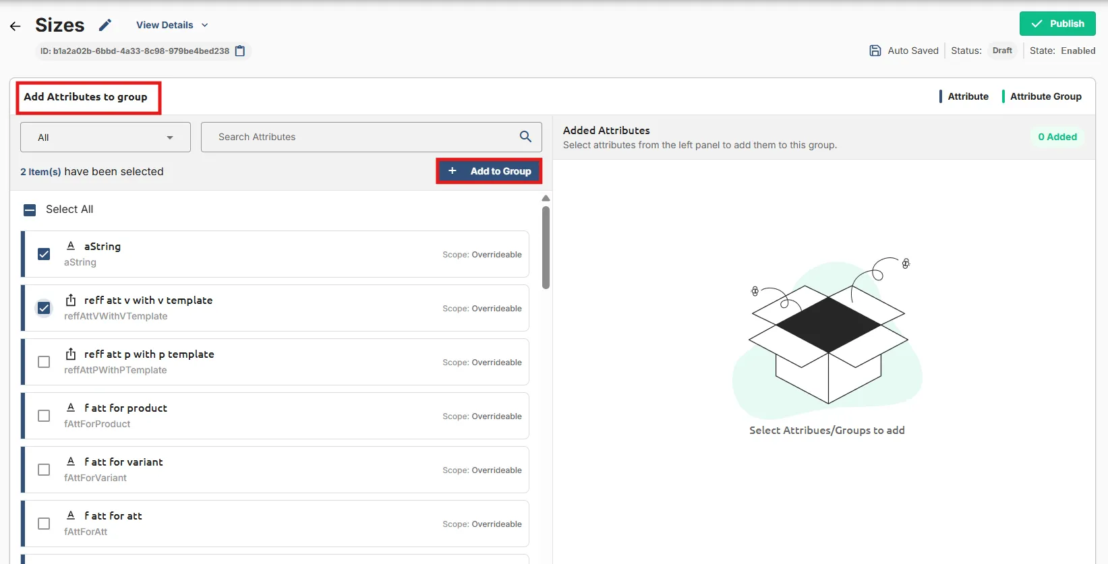Click the 'fAttForProduct' subtitle text

point(97,424)
